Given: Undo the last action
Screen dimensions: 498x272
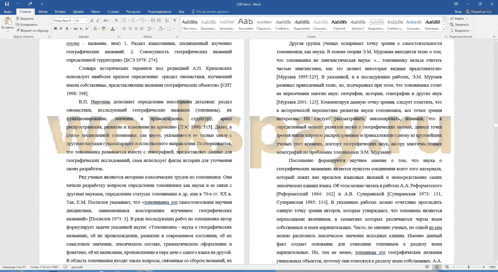Looking at the screenshot, I should pyautogui.click(x=18, y=4).
